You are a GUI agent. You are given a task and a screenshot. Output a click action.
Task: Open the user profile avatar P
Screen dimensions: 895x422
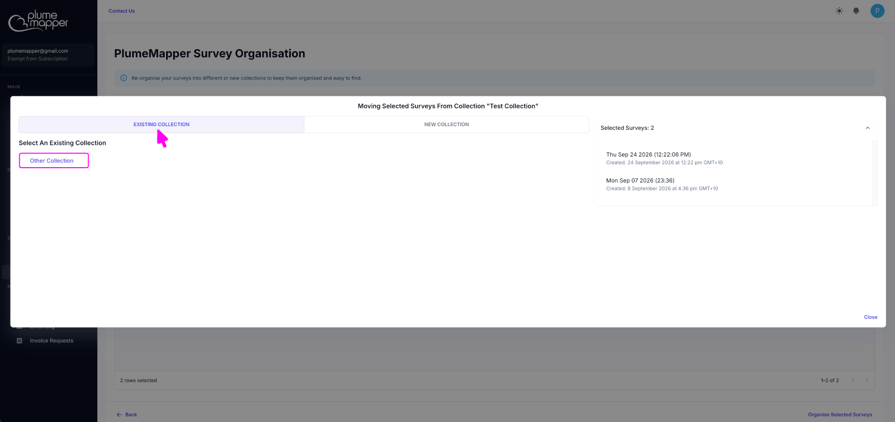(x=877, y=11)
